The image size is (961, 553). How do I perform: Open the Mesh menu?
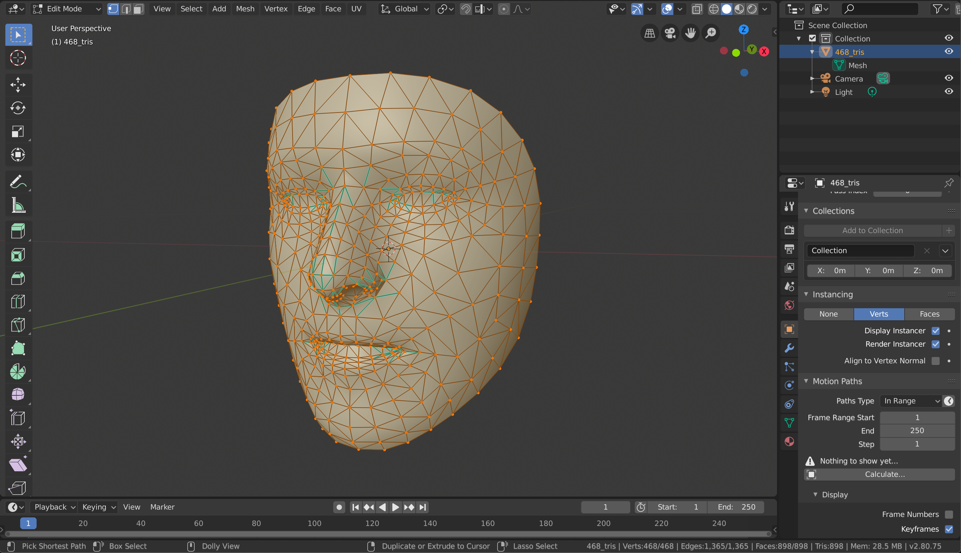click(245, 9)
